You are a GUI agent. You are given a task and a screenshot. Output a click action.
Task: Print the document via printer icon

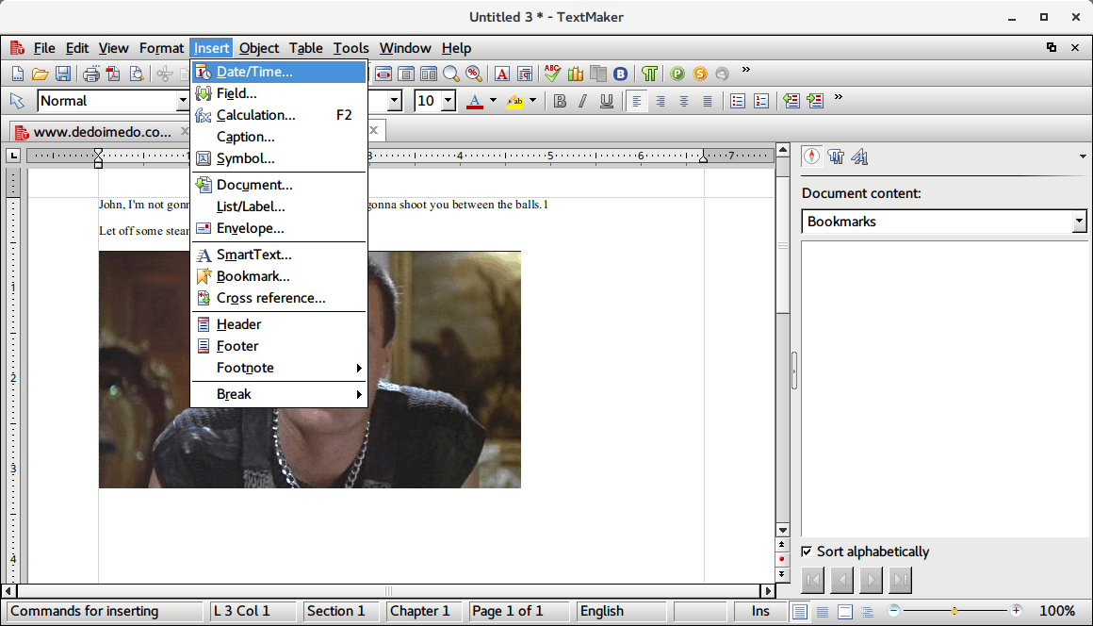91,74
